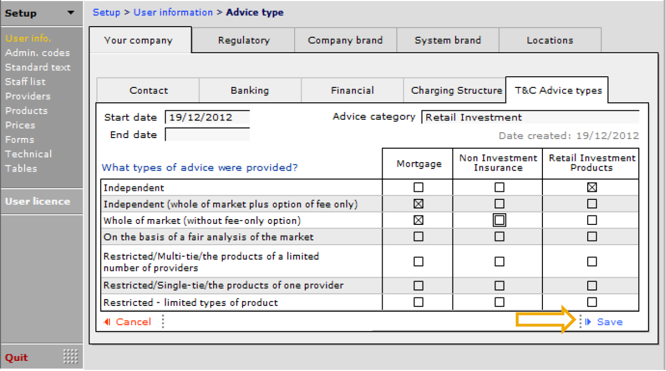Open the Advice category dropdown field
Image resolution: width=666 pixels, height=371 pixels.
click(x=530, y=117)
